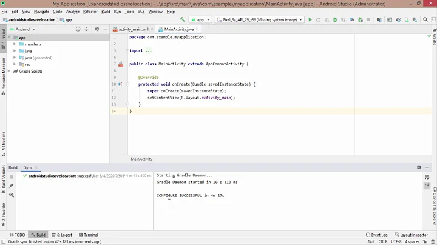Open the Pixel_3a_API_29_x86 device dropdown
This screenshot has height=245, width=437.
click(x=260, y=20)
